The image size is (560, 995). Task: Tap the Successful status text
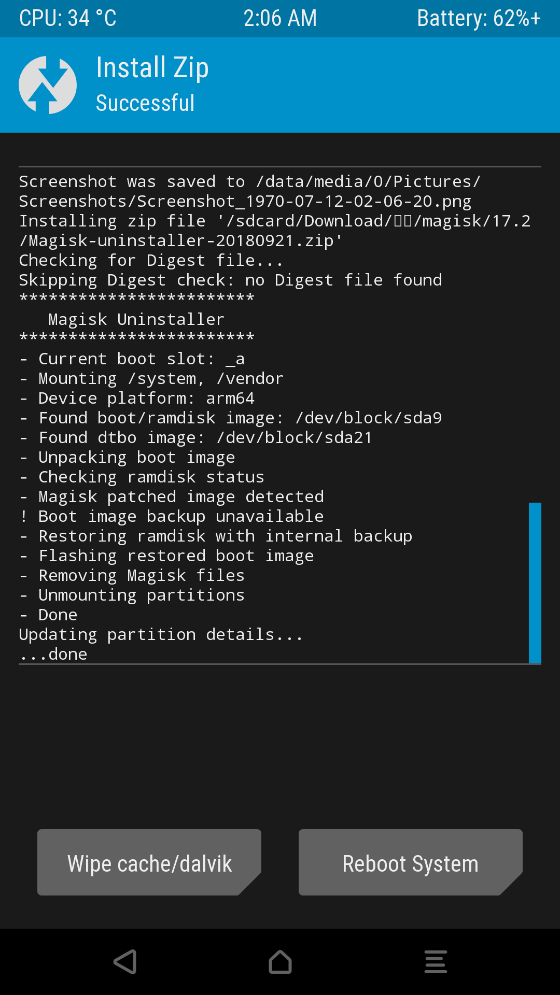click(x=145, y=103)
